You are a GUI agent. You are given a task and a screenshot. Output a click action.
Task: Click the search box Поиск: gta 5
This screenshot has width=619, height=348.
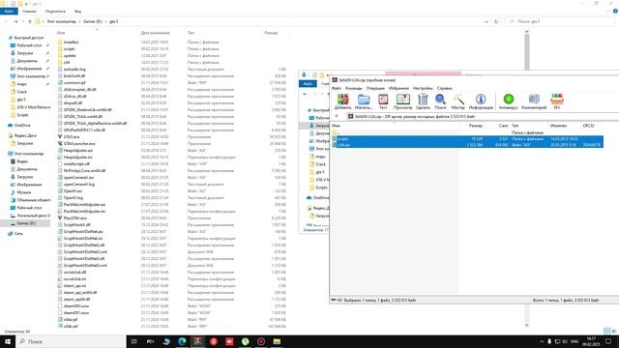click(x=559, y=21)
